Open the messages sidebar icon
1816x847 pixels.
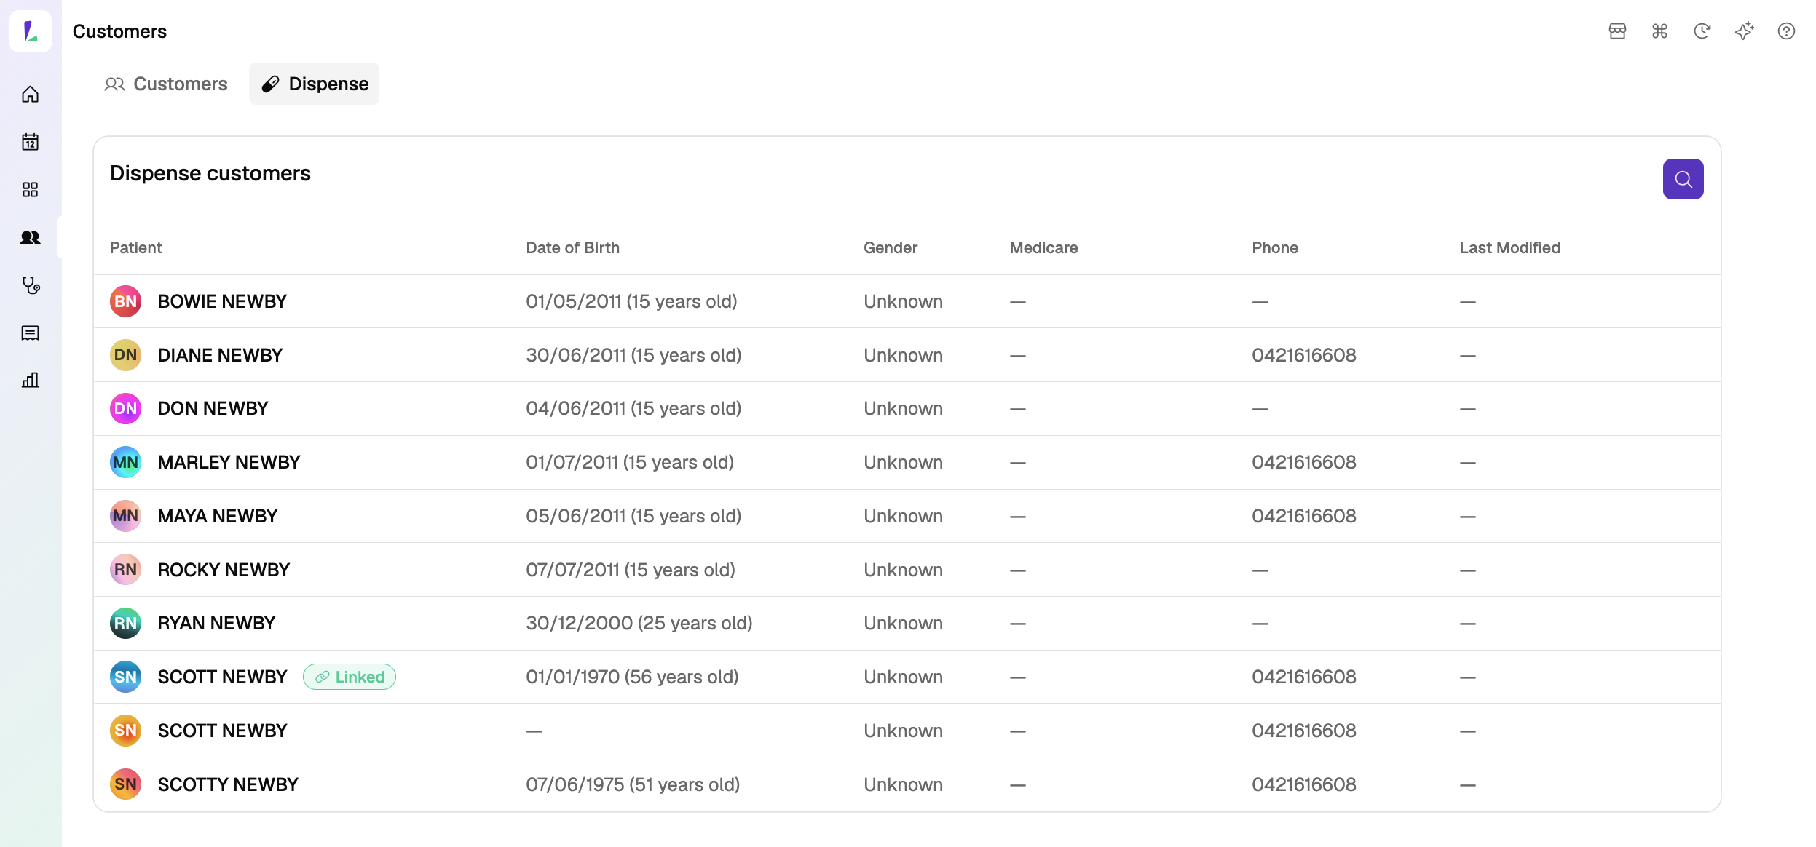(x=30, y=333)
